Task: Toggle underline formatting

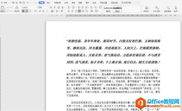Action: click(x=30, y=11)
